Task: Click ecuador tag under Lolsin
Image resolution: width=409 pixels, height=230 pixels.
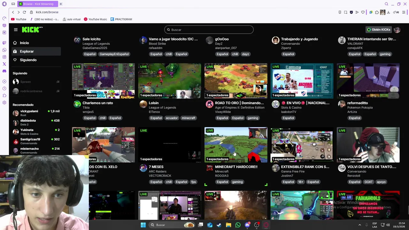Action: pyautogui.click(x=172, y=118)
